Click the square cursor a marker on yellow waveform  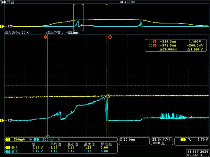tap(108, 96)
